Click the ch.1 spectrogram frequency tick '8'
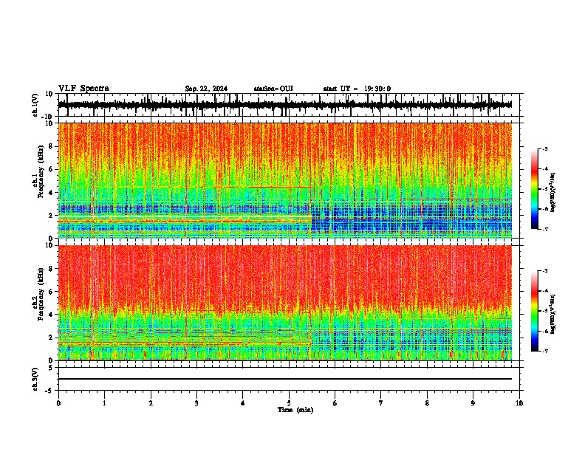 [x=52, y=146]
